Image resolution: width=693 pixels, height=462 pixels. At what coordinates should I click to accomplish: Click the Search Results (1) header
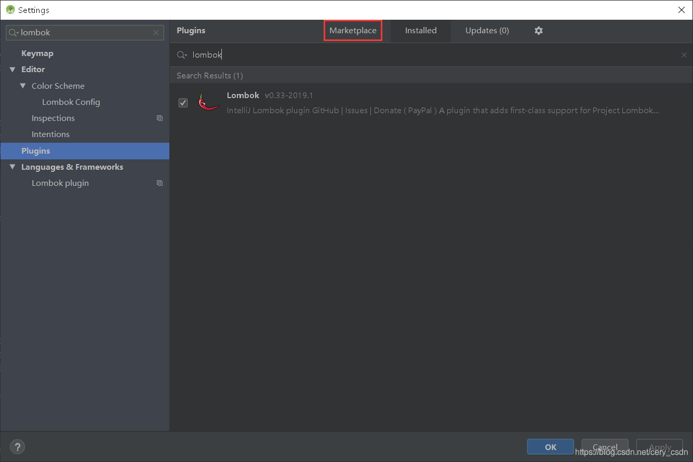[x=210, y=76]
